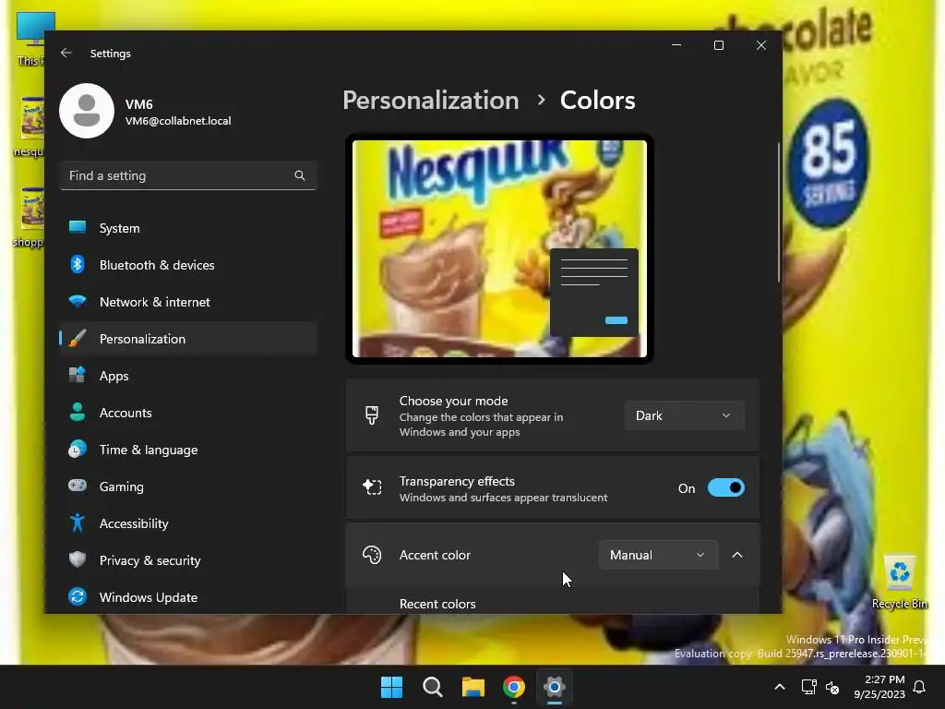Viewport: 945px width, 709px height.
Task: Open Bluetooth & devices category
Action: point(188,265)
